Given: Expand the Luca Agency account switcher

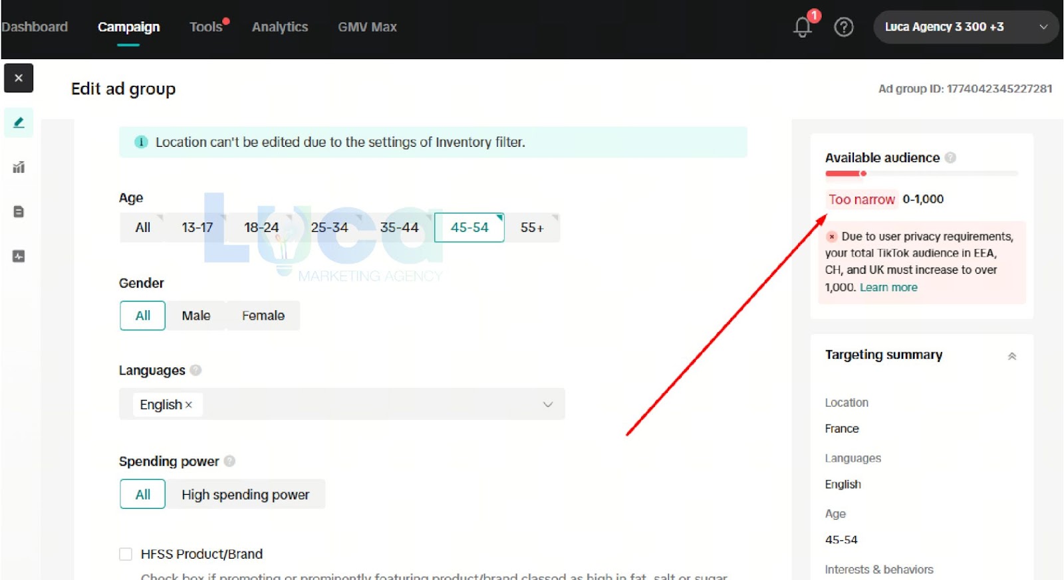Looking at the screenshot, I should coord(966,27).
